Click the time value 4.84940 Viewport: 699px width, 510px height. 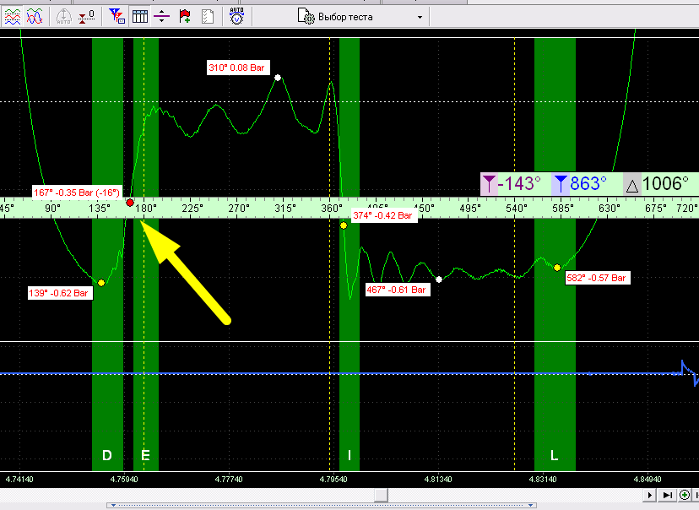[648, 480]
